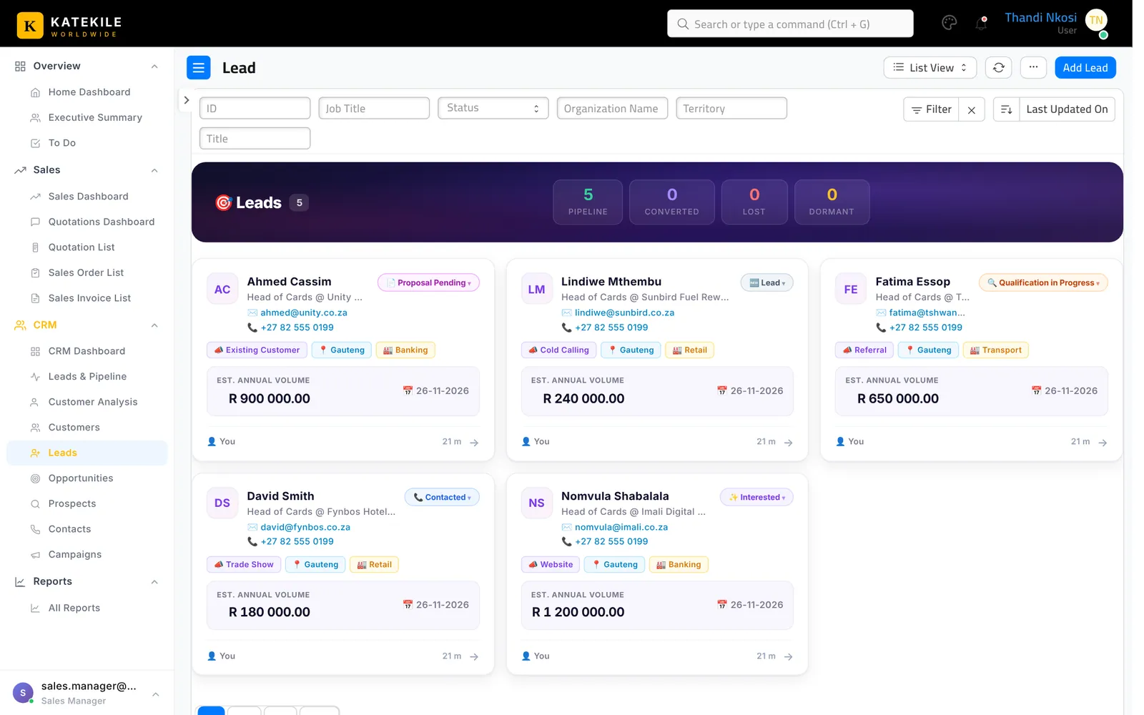
Task: Navigate to Quotation List
Action: [82, 247]
